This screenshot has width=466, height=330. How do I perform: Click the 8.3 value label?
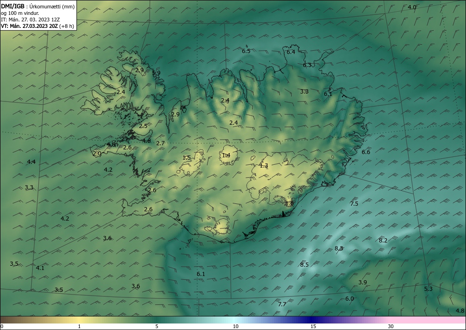pos(339,249)
